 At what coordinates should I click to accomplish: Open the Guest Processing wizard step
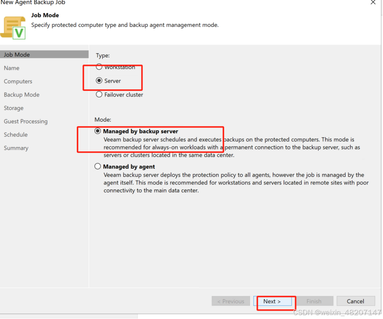(26, 122)
